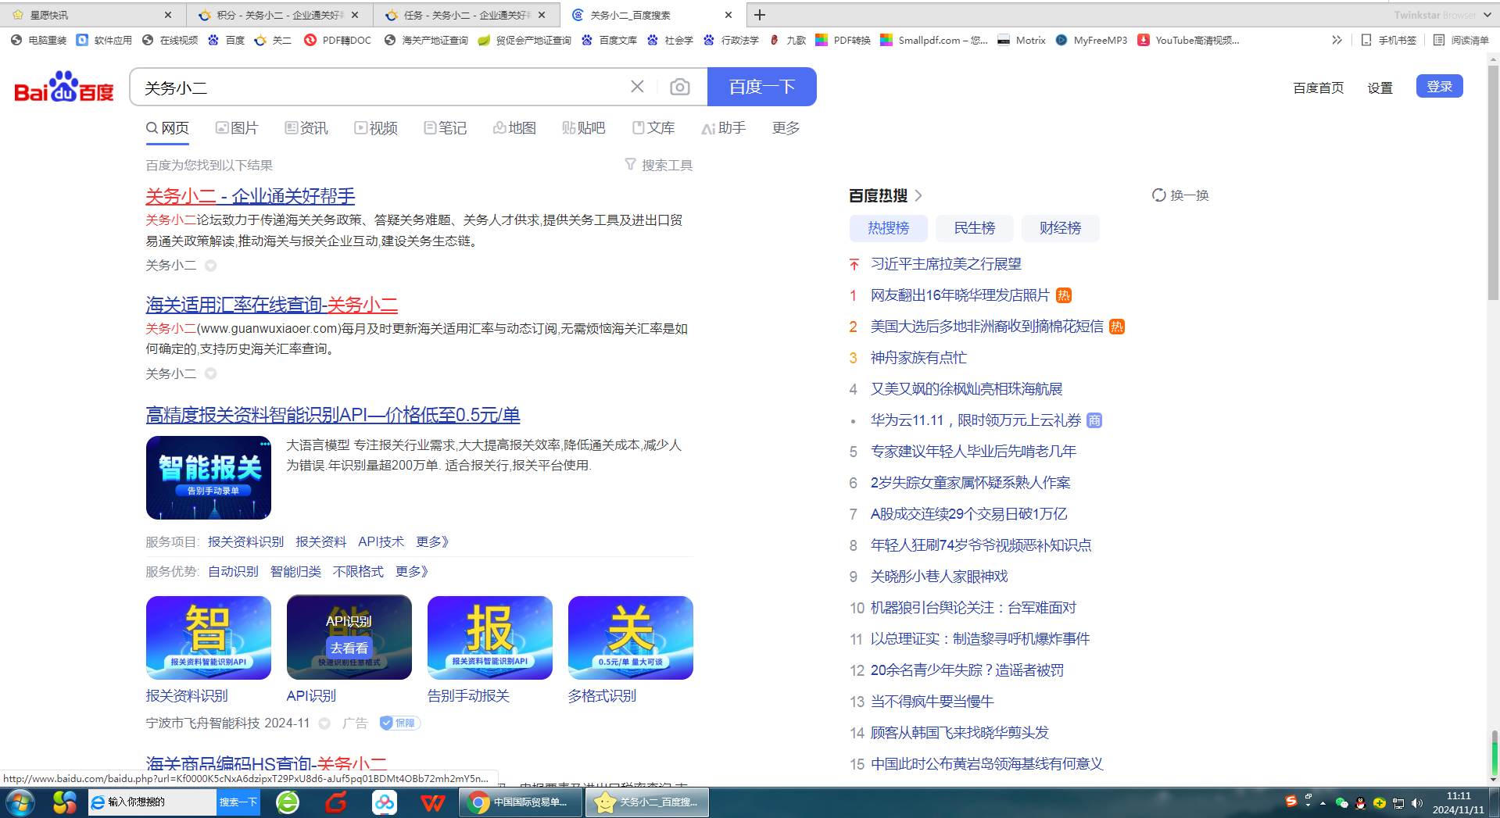This screenshot has height=818, width=1500.
Task: Expand the dropdown next to second 关务小二 source
Action: pos(210,373)
